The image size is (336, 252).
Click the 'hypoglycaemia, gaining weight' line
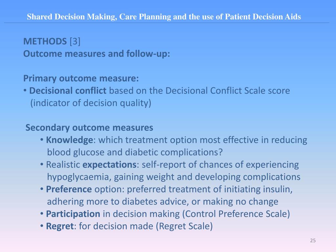point(174,177)
